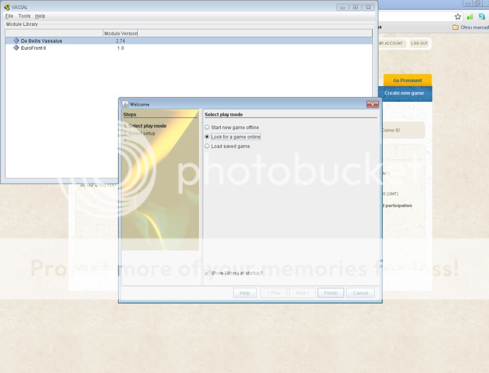The image size is (489, 373).
Task: Select the Look for a game online option
Action: pos(233,137)
